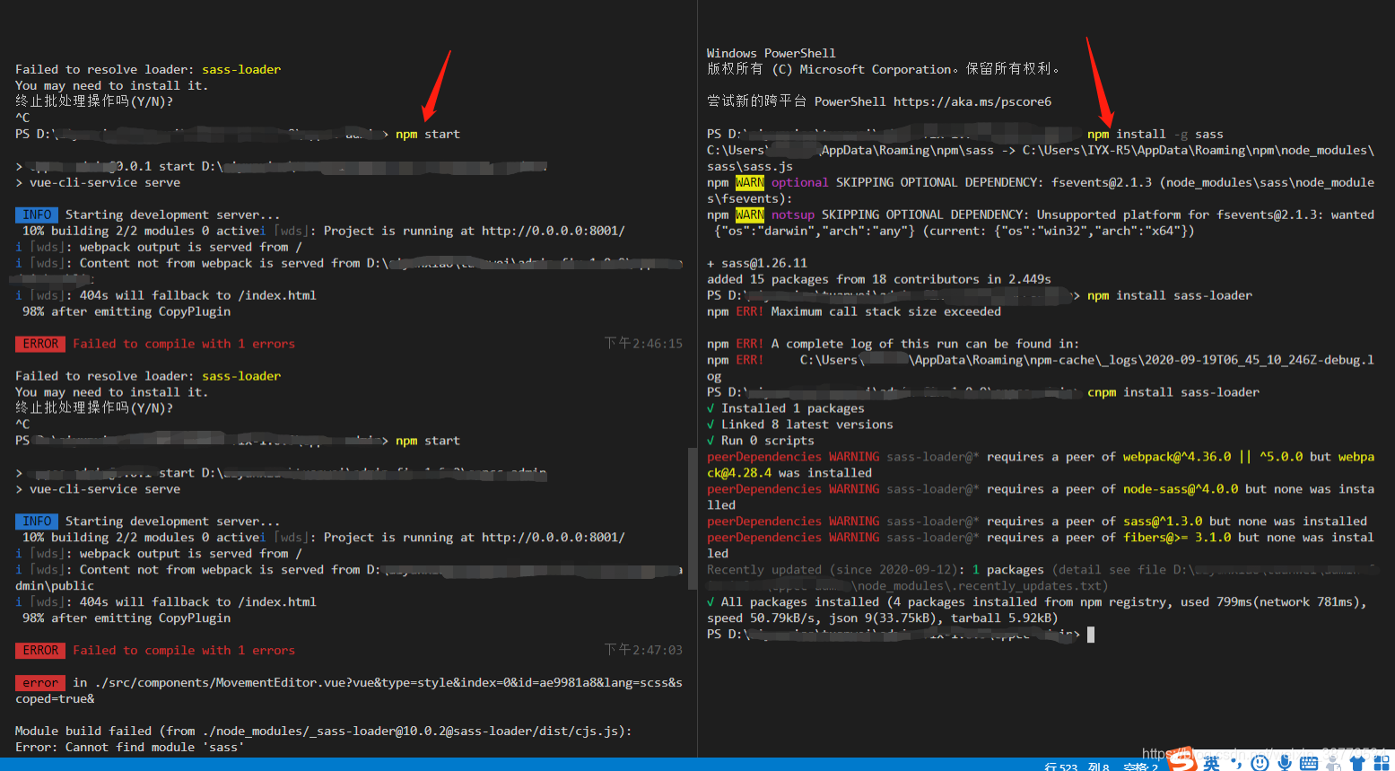This screenshot has height=771, width=1395.
Task: Click the '+ sass@1.26.11' line
Action: 757,263
